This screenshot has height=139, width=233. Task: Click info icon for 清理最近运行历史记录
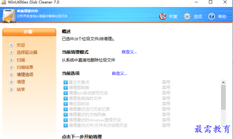point(66,109)
